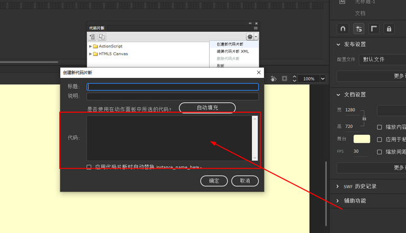Click the Copy to clipboard icon in Code Snippets
This screenshot has width=406, height=233.
point(101,37)
